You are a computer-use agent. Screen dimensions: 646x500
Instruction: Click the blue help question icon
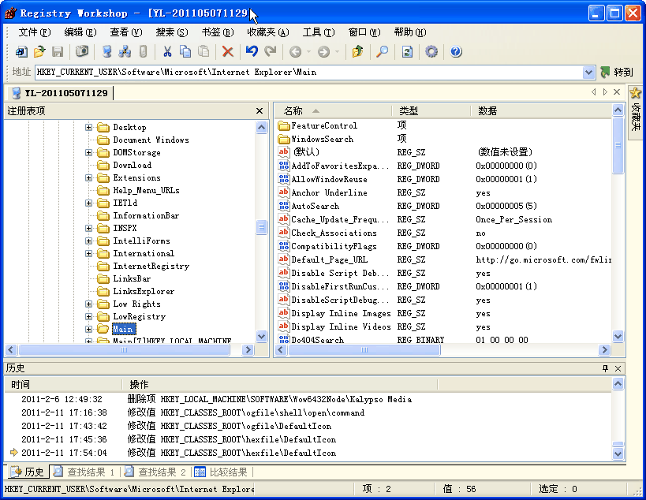tap(456, 52)
